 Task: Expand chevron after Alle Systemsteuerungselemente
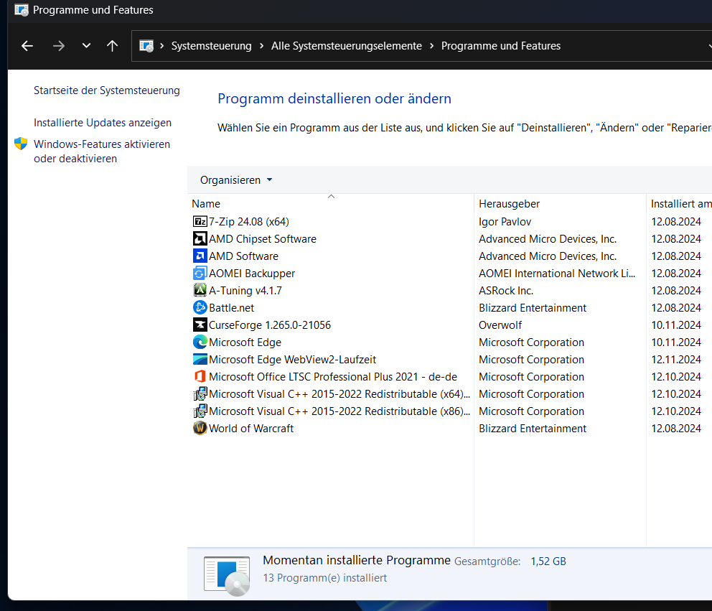[x=431, y=46]
